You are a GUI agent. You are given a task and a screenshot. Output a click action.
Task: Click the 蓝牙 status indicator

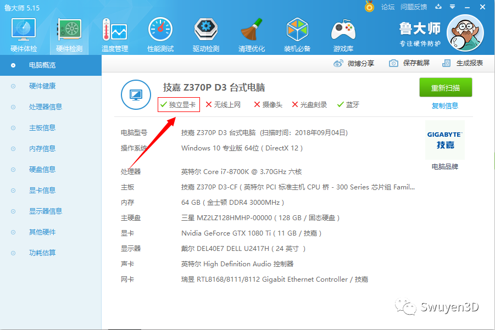click(348, 104)
